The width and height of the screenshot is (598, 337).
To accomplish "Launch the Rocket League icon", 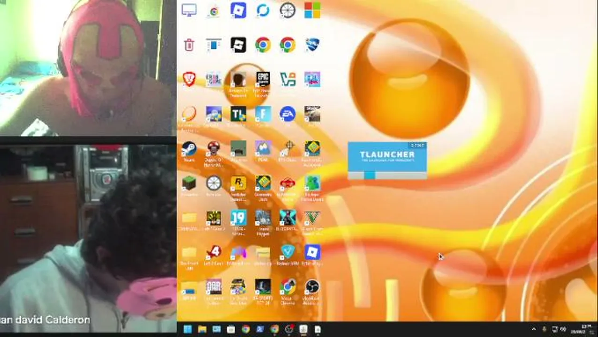I will 312,45.
